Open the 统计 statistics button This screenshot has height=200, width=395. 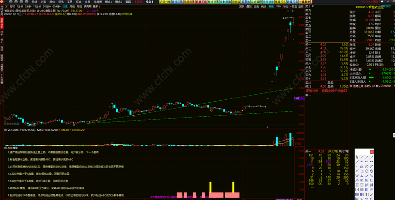click(x=264, y=7)
